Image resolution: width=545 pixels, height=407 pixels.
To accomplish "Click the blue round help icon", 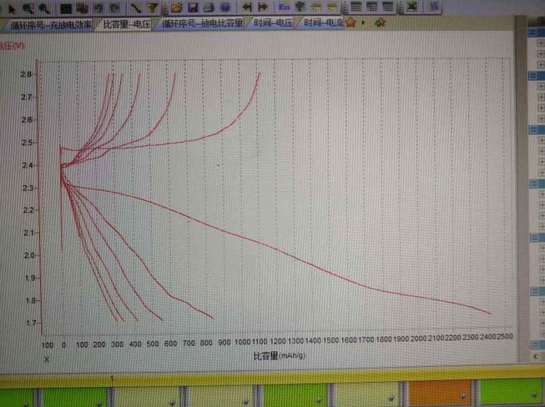I will click(x=225, y=7).
